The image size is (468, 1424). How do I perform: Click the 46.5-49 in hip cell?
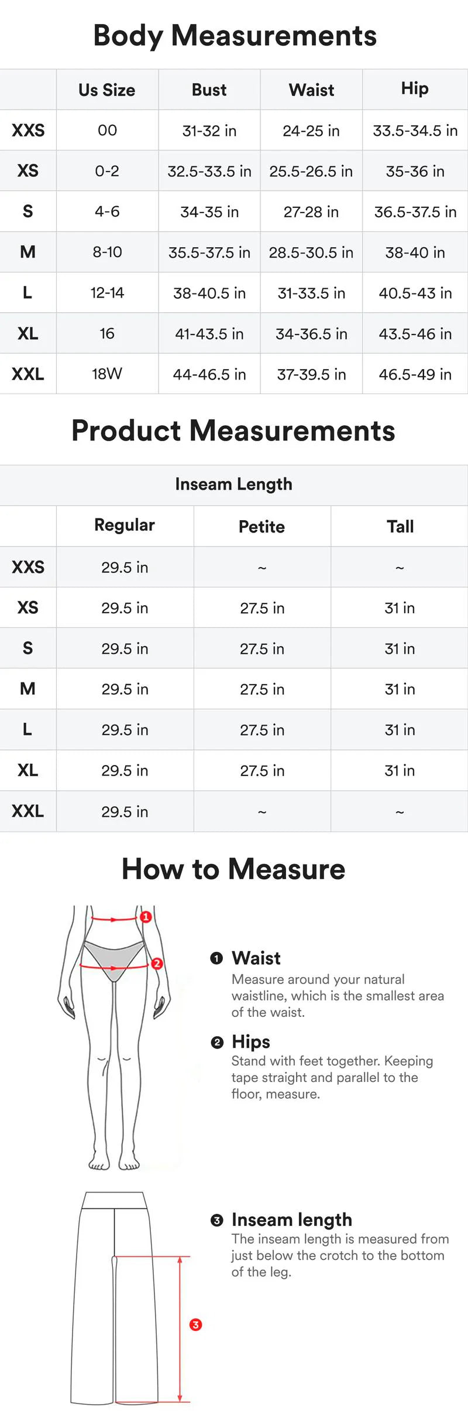pyautogui.click(x=415, y=374)
